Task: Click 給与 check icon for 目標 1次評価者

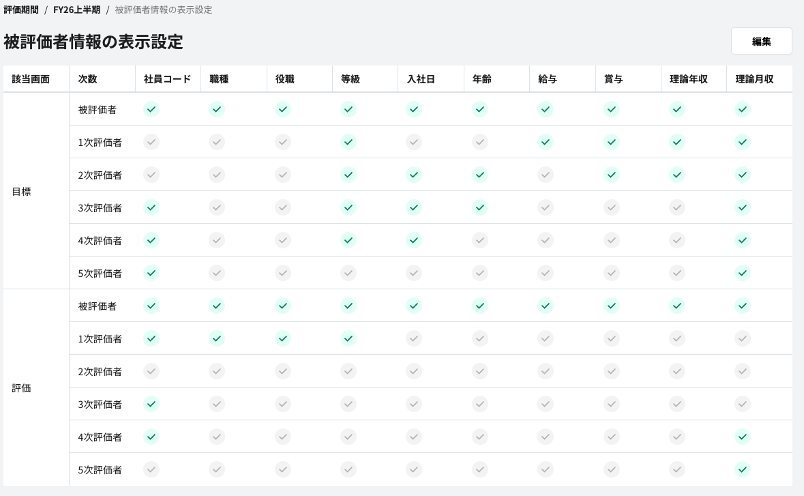Action: 546,142
